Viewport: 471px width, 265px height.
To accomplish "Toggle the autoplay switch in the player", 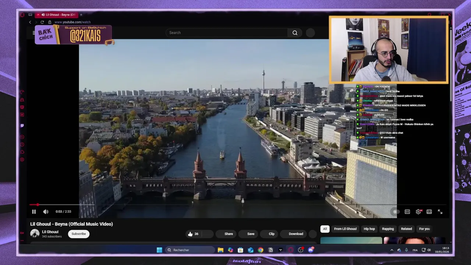I will tap(396, 212).
